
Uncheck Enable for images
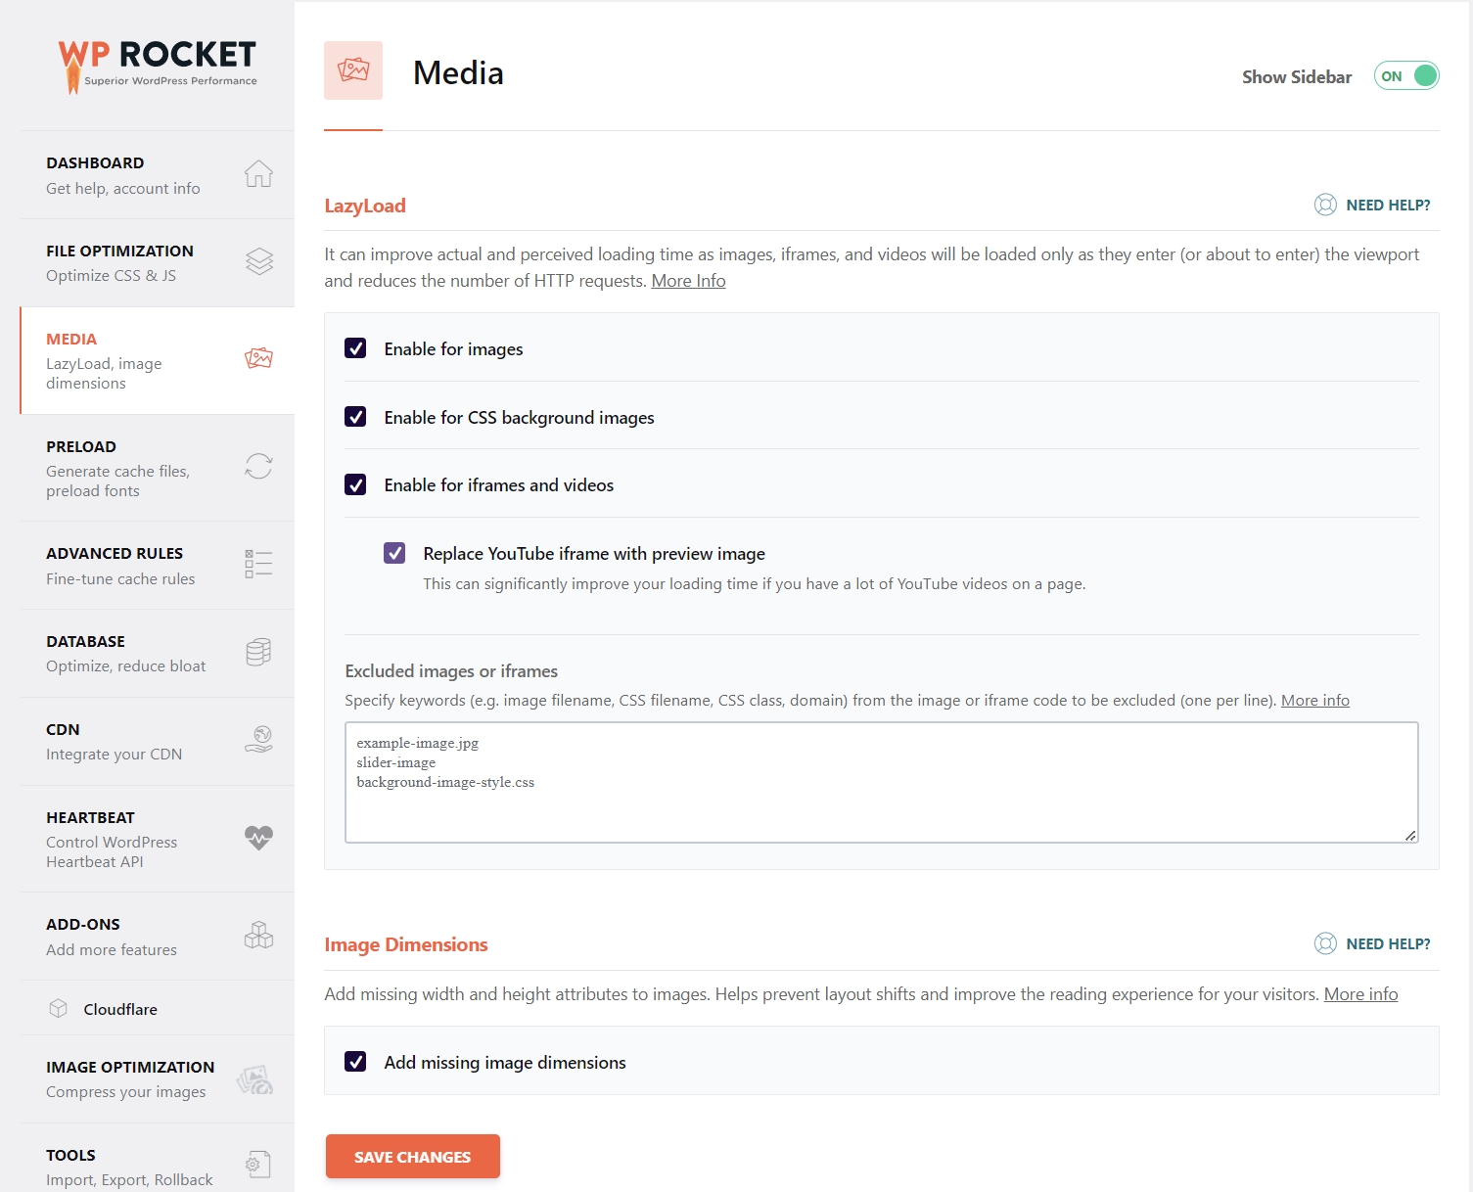355,348
